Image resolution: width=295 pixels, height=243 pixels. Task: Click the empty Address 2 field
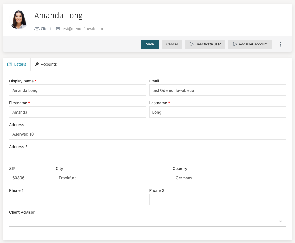tap(147, 156)
